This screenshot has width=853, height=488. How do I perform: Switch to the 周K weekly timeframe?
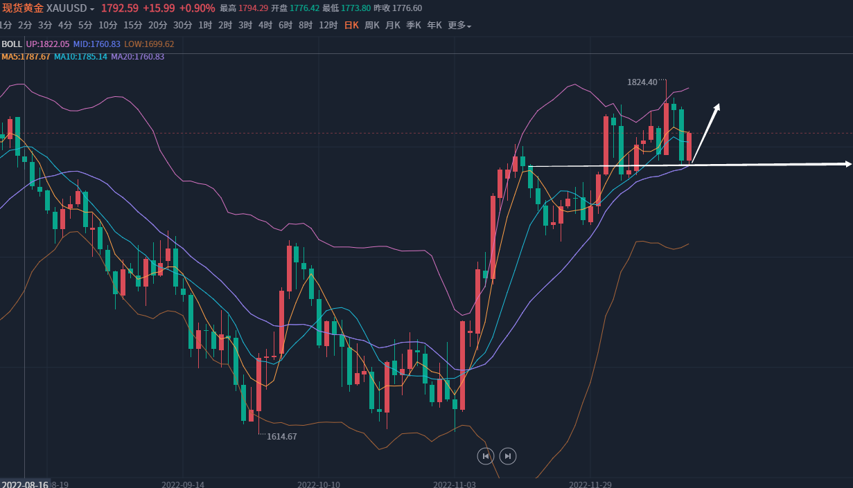pos(372,26)
